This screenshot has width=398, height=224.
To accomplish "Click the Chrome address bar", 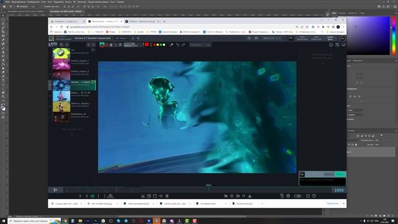I will coord(178,27).
